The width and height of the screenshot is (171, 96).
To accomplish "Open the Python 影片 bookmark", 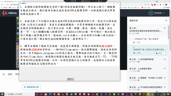I will 146,7.
